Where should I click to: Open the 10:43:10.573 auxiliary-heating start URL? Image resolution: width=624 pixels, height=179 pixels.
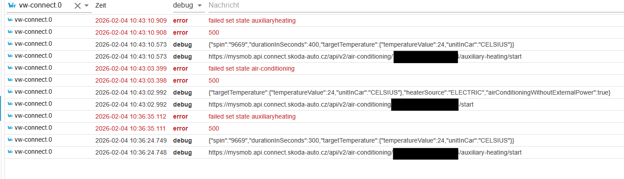coord(300,57)
